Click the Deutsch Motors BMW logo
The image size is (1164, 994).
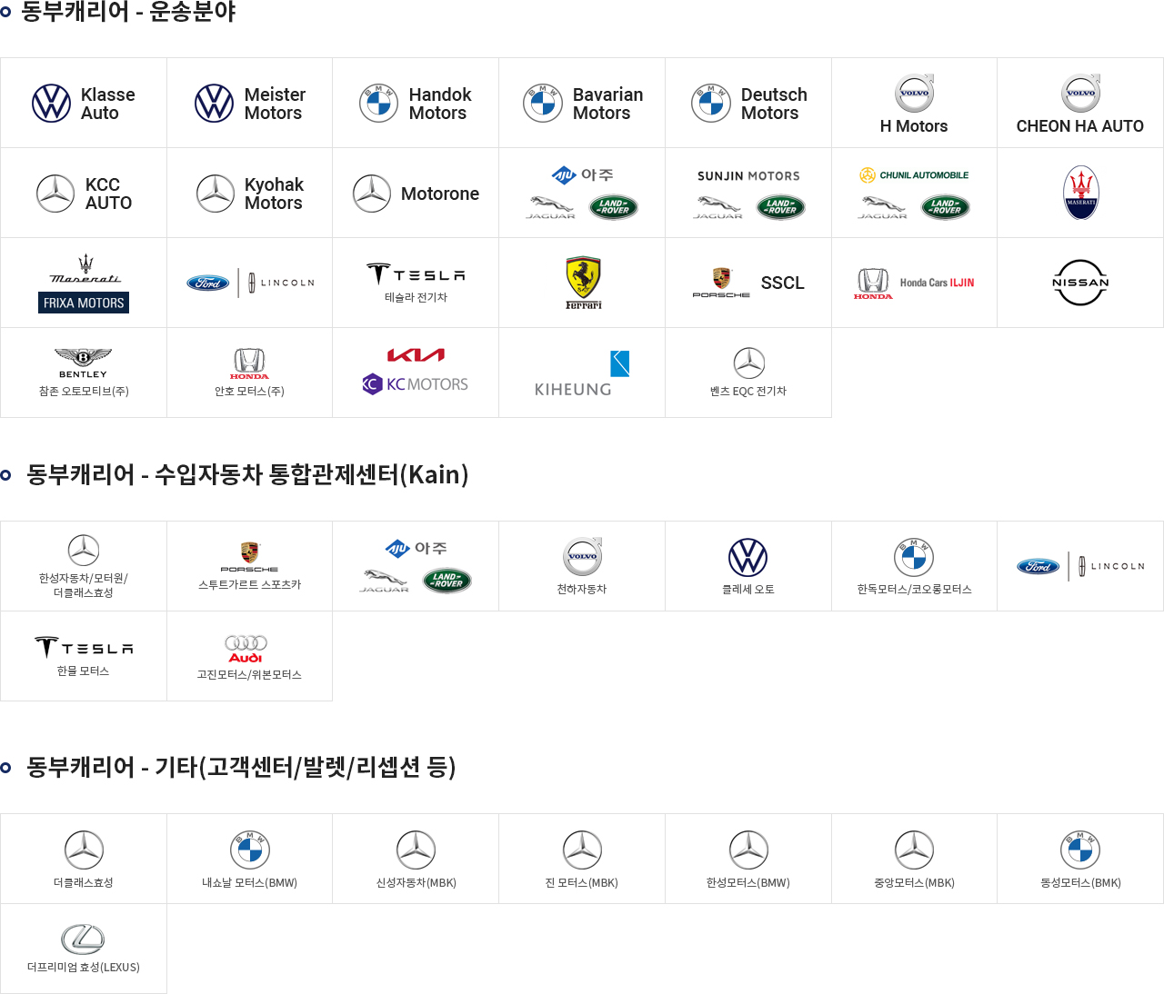711,104
